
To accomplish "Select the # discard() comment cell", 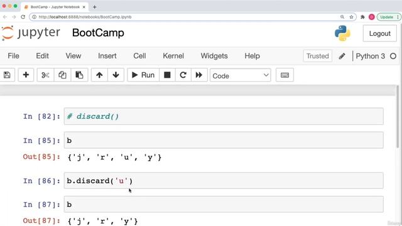I will tap(224, 116).
